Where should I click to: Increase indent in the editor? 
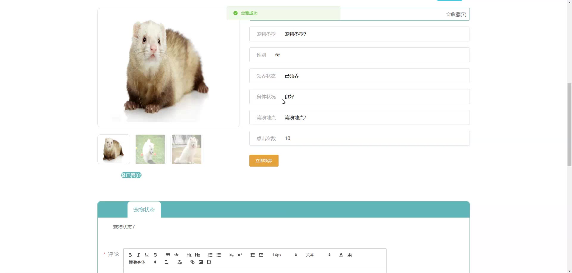261,255
